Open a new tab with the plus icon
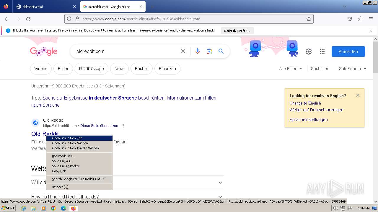378x212 pixels. tap(152, 6)
